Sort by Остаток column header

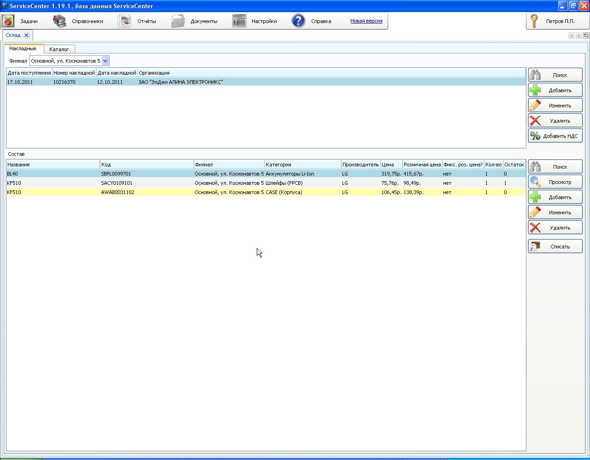click(x=514, y=165)
